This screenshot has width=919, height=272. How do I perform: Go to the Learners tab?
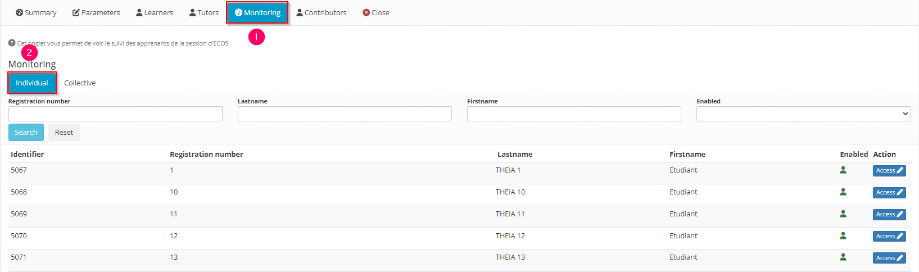[x=155, y=12]
